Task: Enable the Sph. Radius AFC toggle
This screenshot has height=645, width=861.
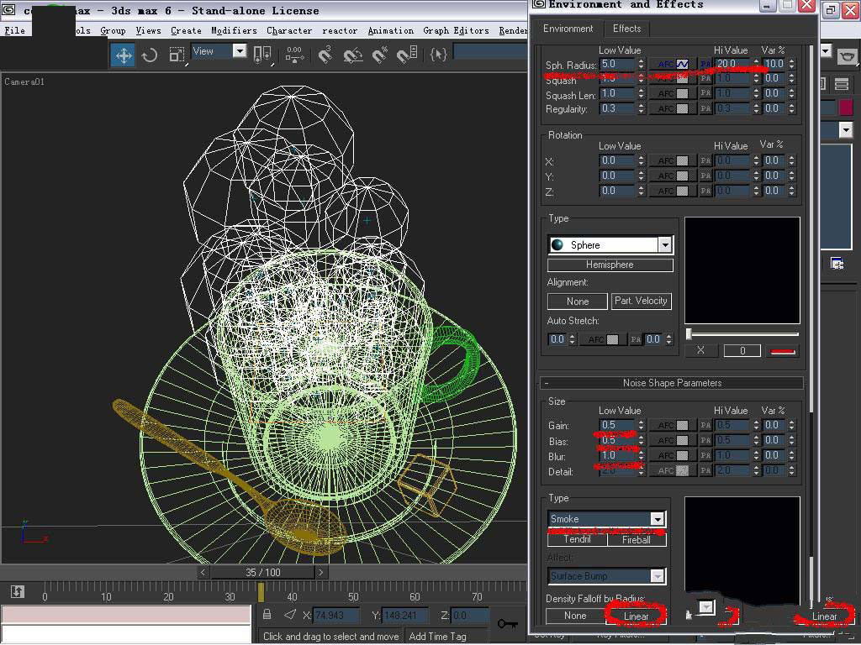Action: pos(671,64)
